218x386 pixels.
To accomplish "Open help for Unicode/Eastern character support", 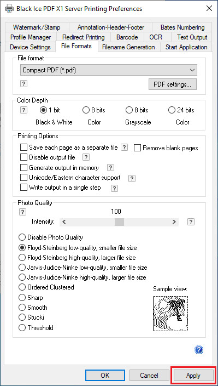I will (132, 178).
